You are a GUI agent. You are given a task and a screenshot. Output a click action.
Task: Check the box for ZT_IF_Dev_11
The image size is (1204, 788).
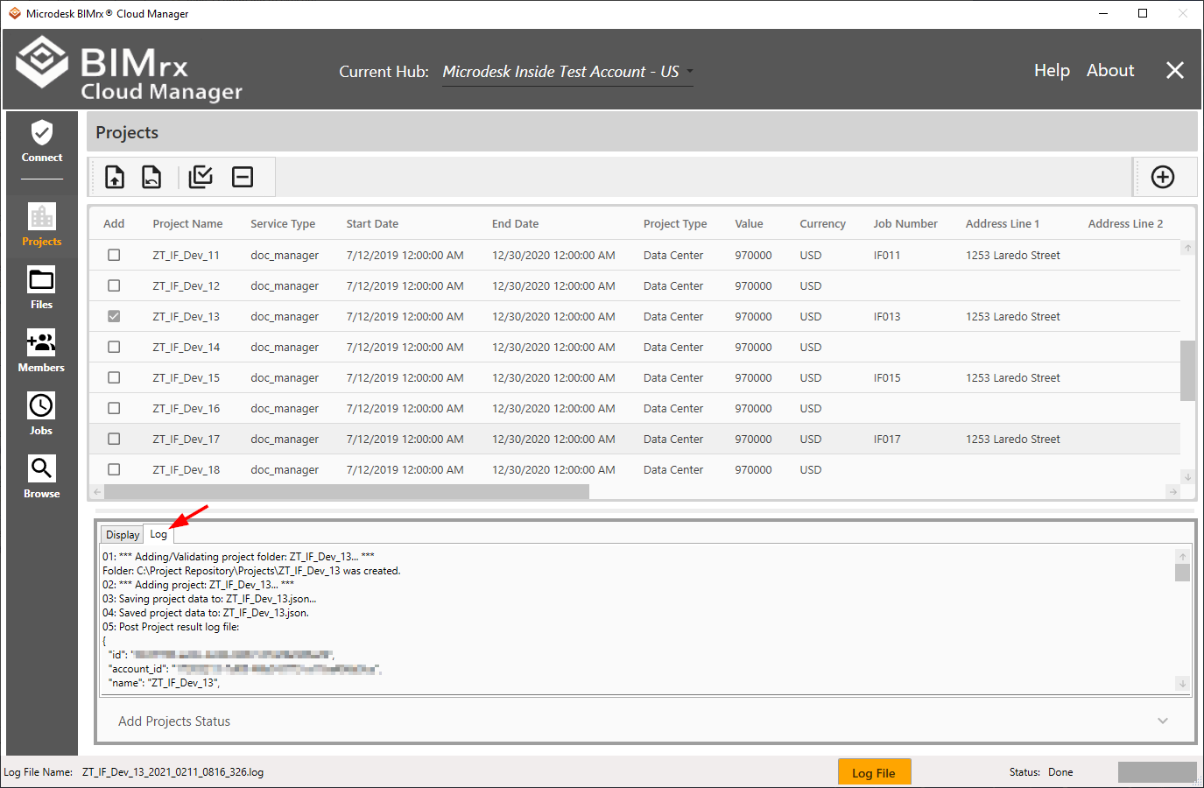[114, 255]
